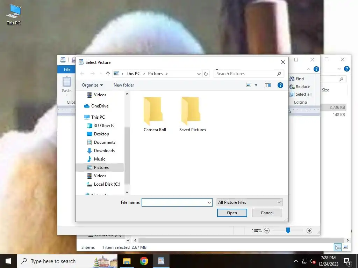Open the Saved Pictures folder
The width and height of the screenshot is (358, 268).
tap(193, 114)
